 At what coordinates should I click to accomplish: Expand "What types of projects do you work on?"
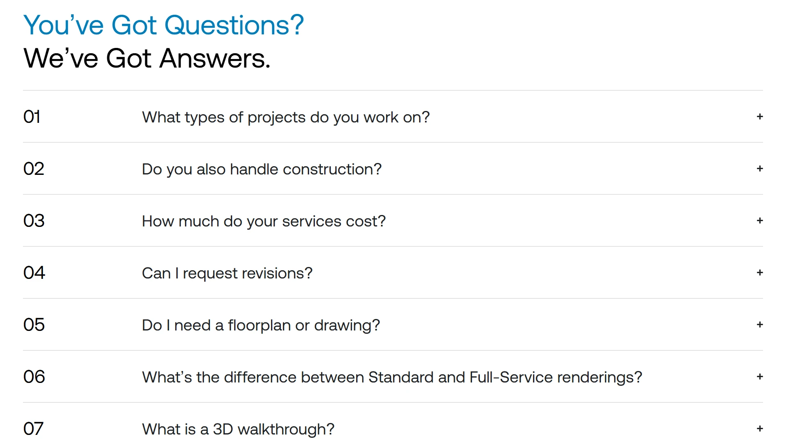[x=286, y=118]
